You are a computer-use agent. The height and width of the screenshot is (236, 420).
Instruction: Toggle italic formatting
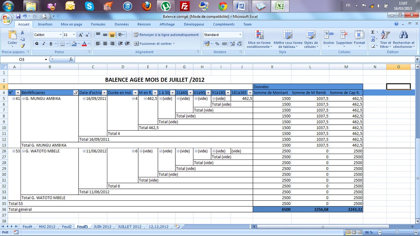pos(43,44)
